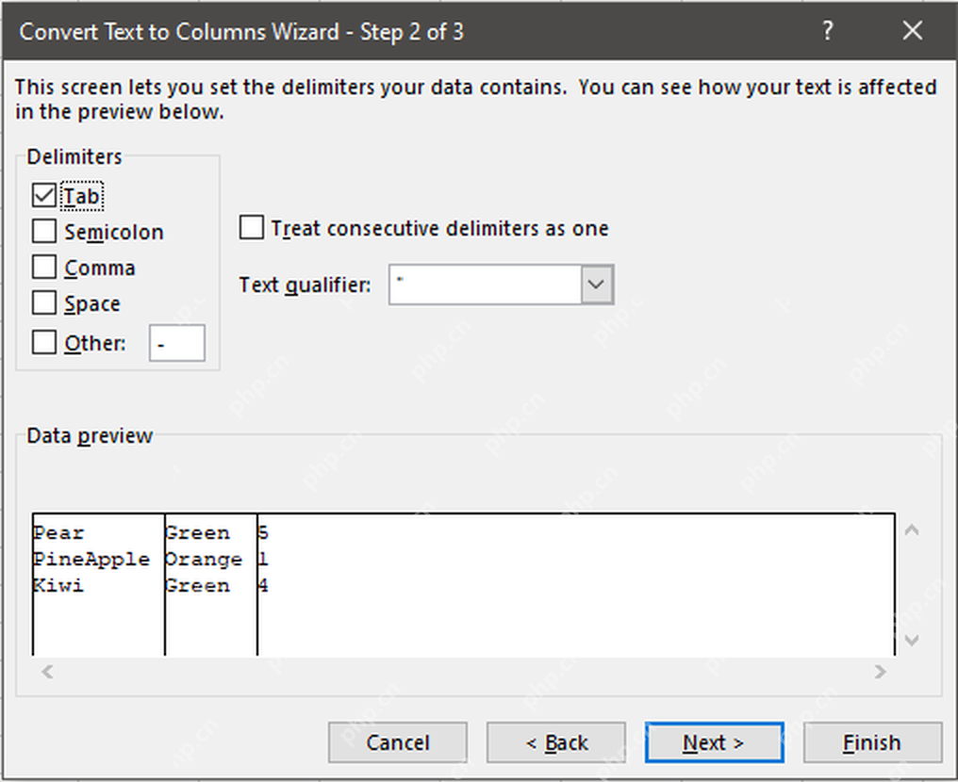Click the data preview scroll down arrow
958x782 pixels.
[x=912, y=640]
